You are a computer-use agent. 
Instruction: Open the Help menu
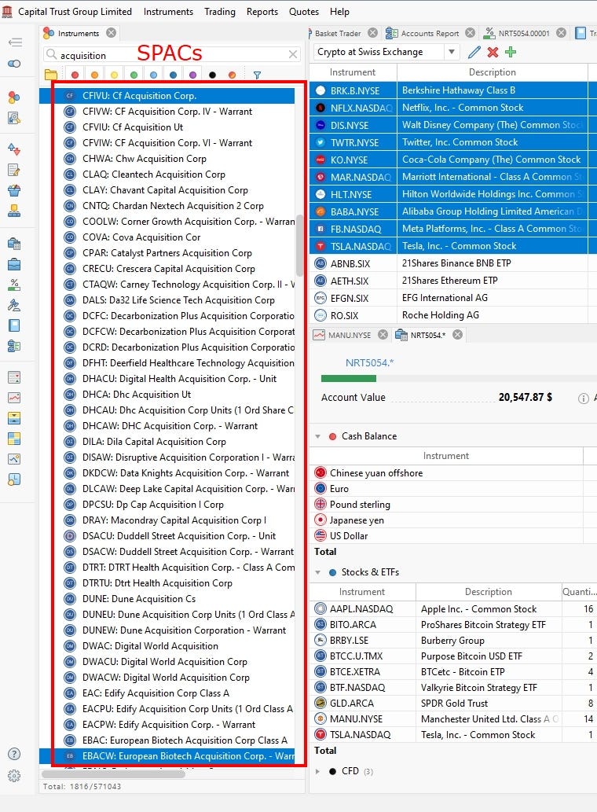tap(339, 11)
